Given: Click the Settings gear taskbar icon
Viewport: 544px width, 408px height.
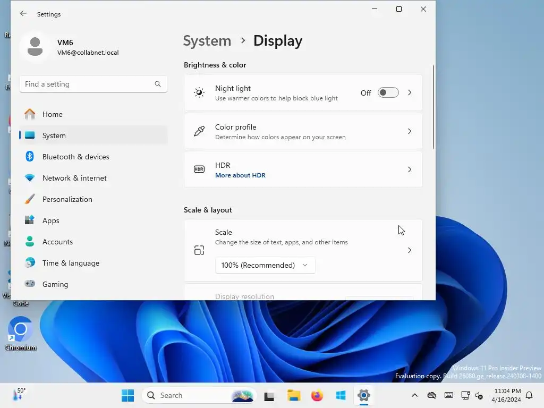Looking at the screenshot, I should click(364, 395).
